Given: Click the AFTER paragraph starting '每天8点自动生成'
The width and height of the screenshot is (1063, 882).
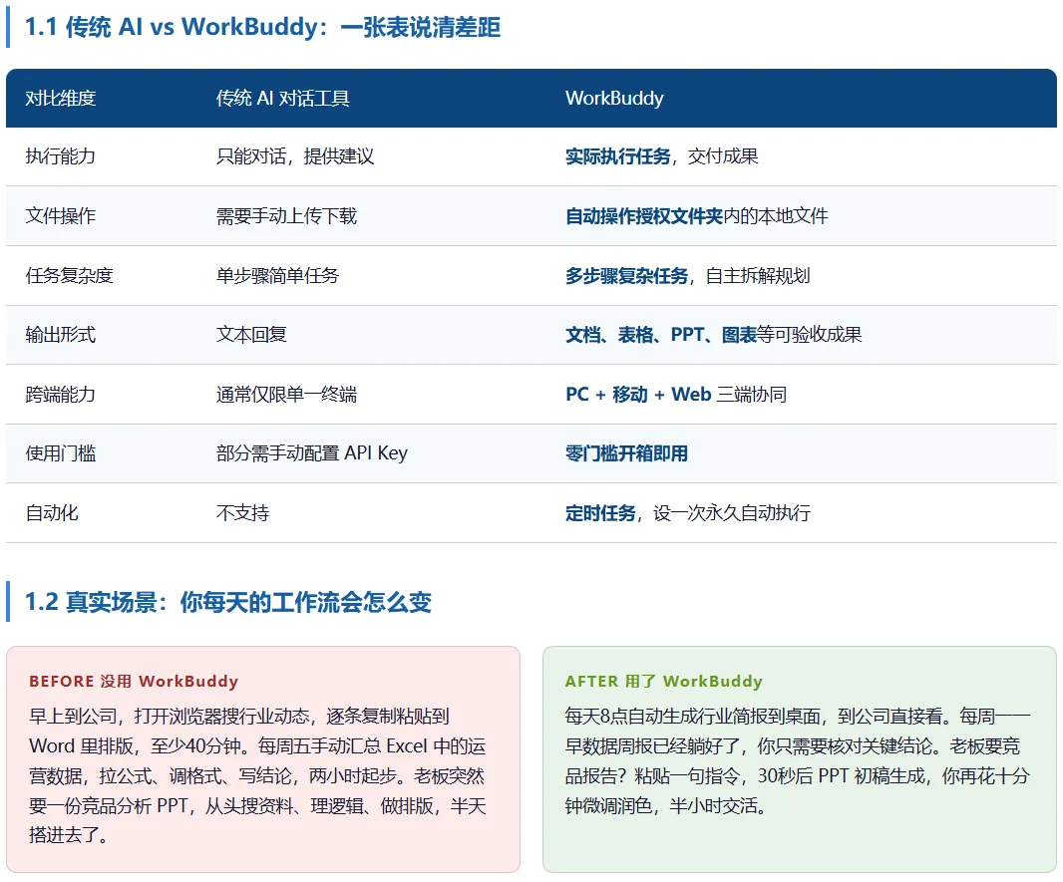Looking at the screenshot, I should click(798, 760).
